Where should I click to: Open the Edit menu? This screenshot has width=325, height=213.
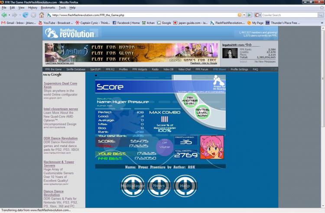coord(12,8)
